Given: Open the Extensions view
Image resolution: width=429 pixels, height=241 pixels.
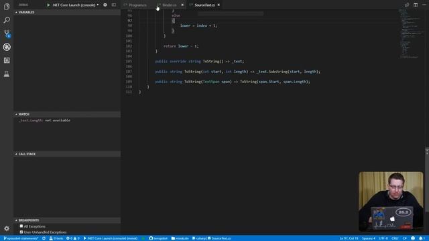Looking at the screenshot, I should click(x=7, y=60).
